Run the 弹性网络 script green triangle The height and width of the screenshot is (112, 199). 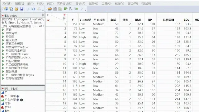[x=3, y=33]
